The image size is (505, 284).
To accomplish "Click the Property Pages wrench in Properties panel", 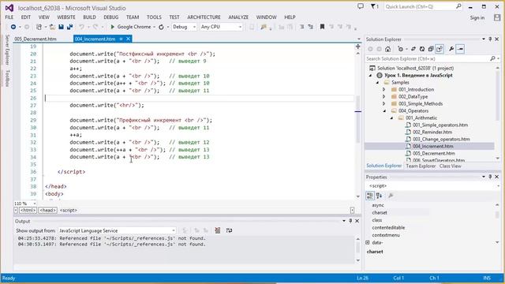I will [x=391, y=196].
